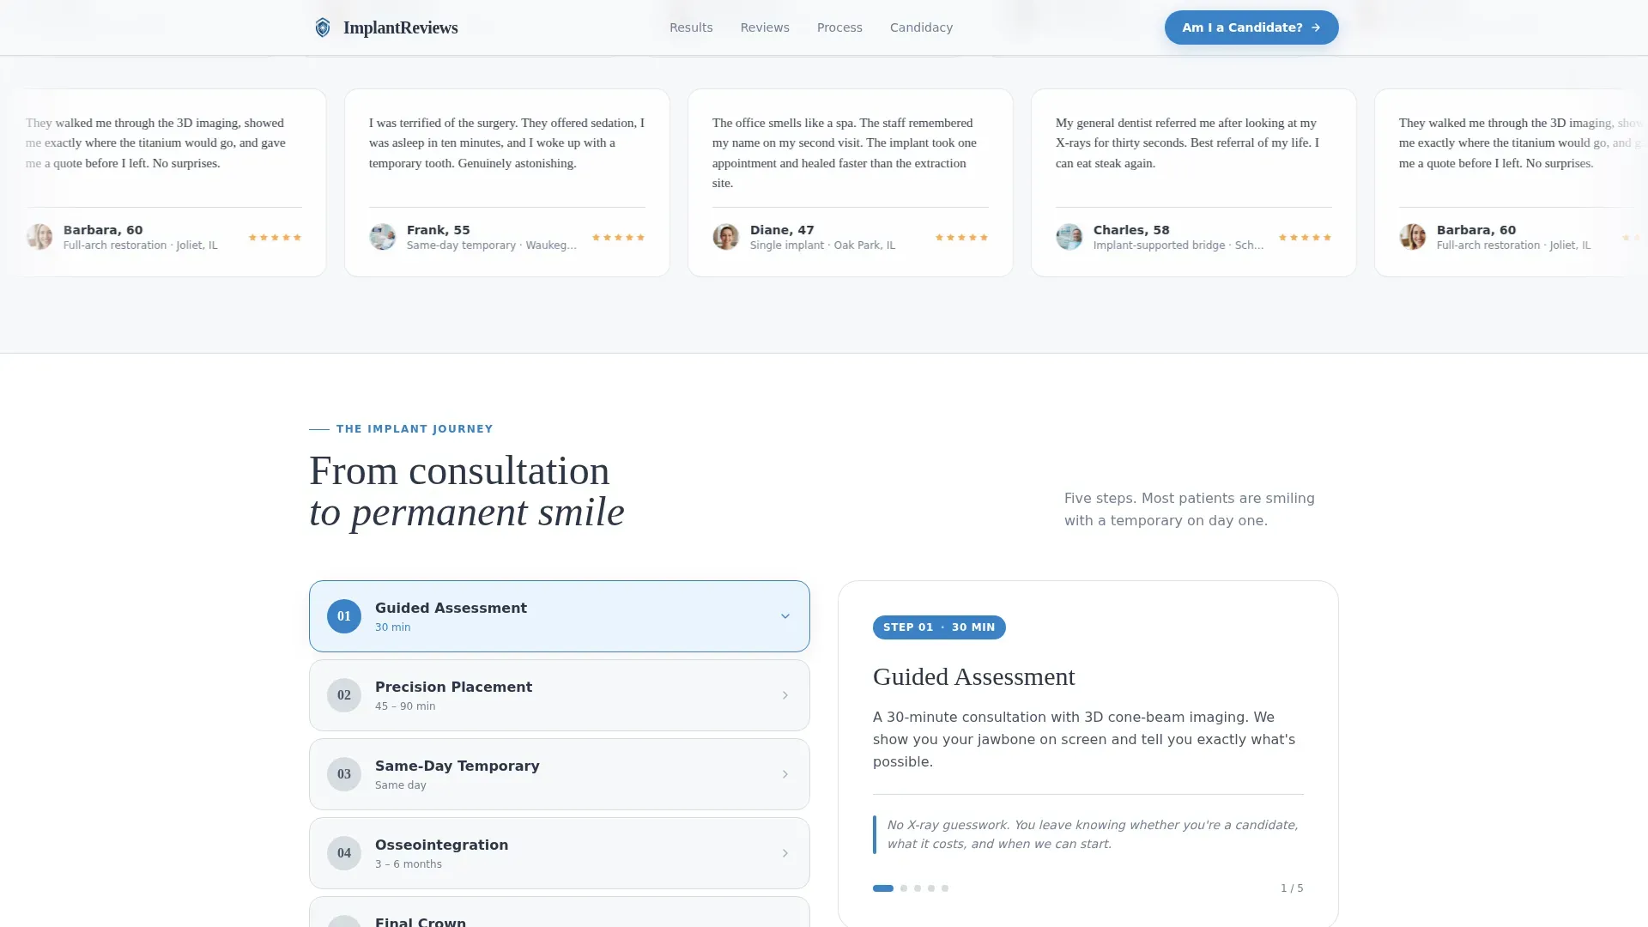Click the STEP 01 · 30 MIN badge

pyautogui.click(x=939, y=627)
